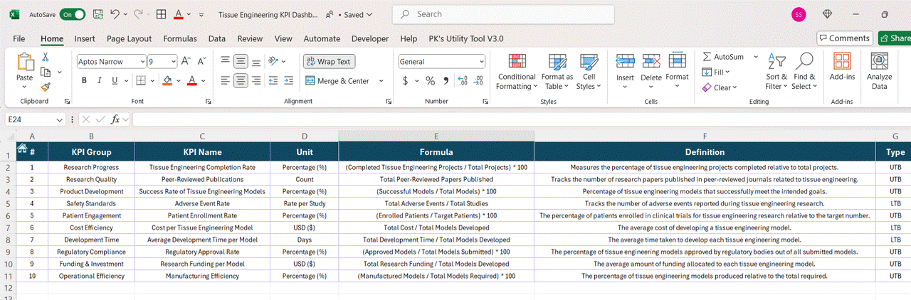
Task: Click the home icon in cell A1
Action: (22, 148)
